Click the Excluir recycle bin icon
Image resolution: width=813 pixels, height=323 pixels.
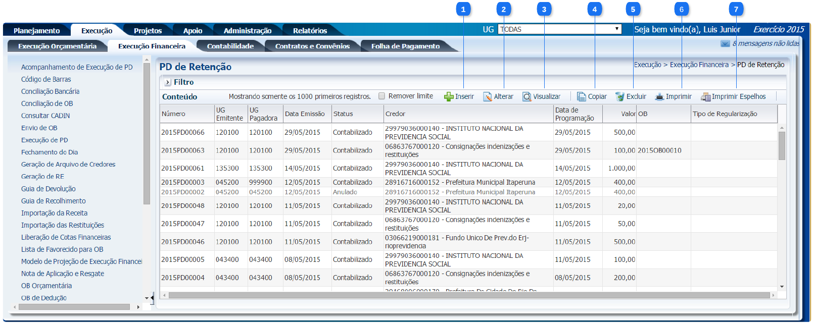620,97
